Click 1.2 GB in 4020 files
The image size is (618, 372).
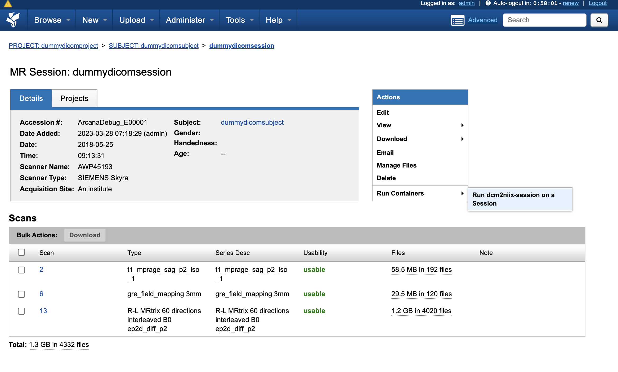(421, 311)
